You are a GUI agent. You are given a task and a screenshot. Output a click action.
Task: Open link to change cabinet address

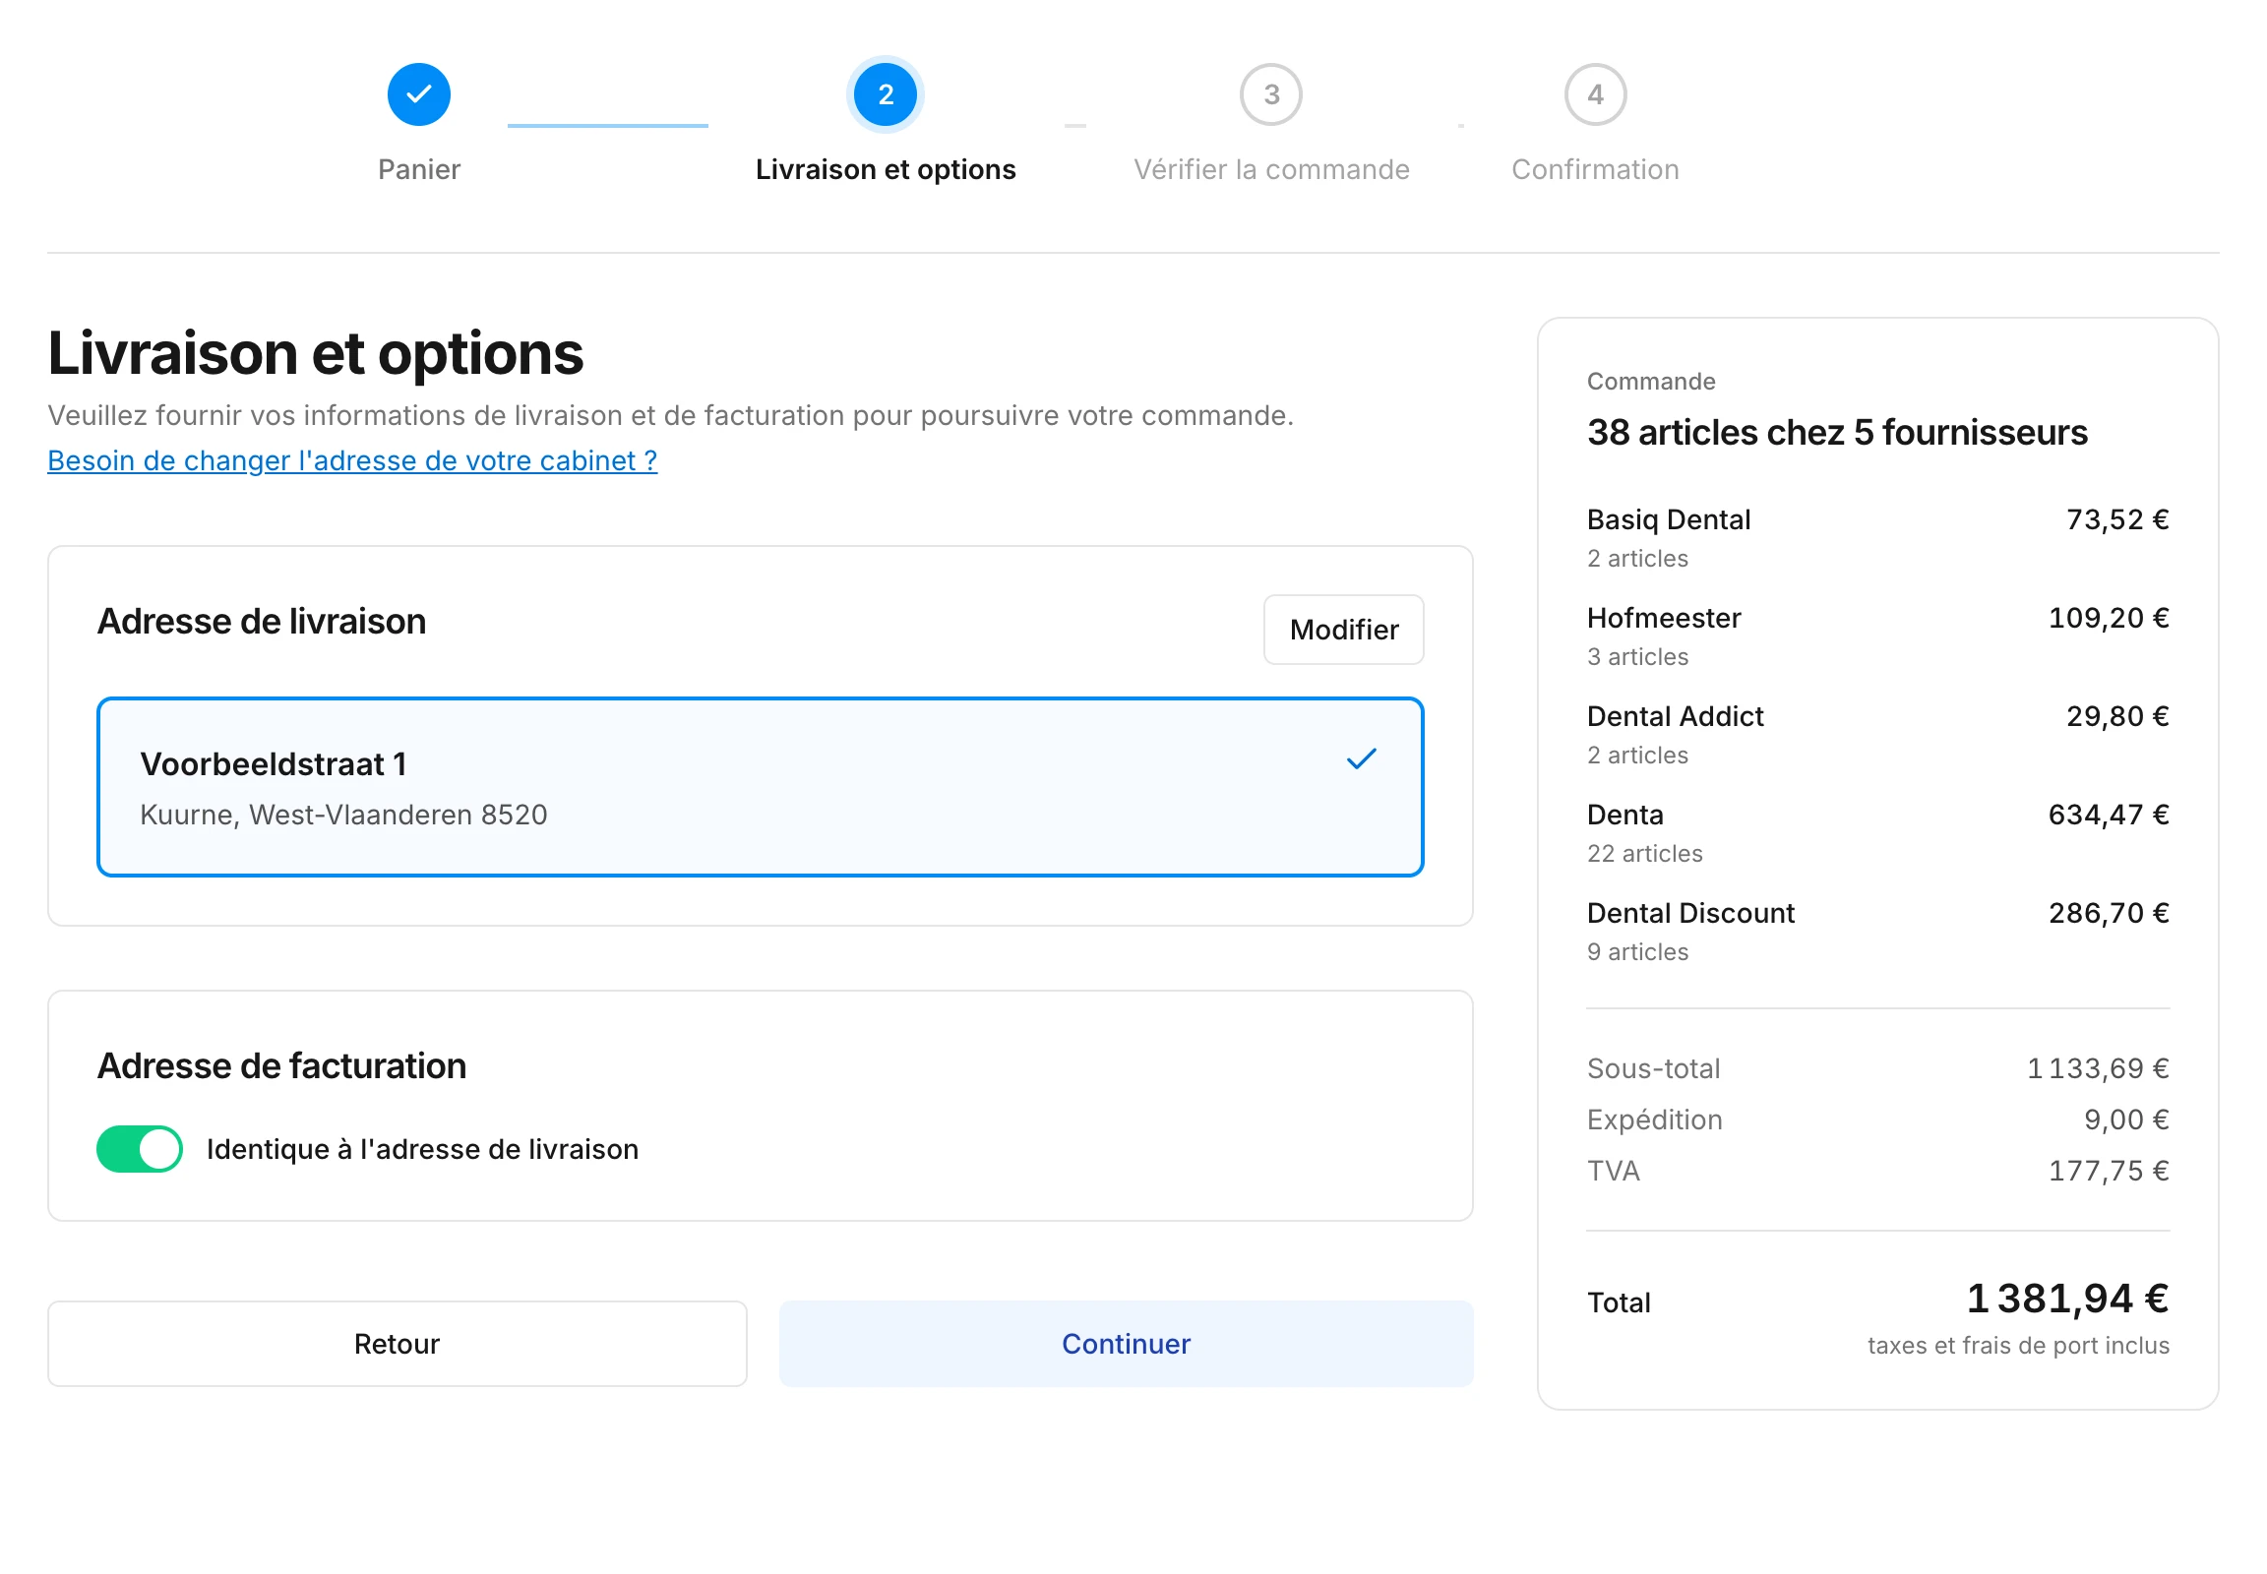point(352,460)
